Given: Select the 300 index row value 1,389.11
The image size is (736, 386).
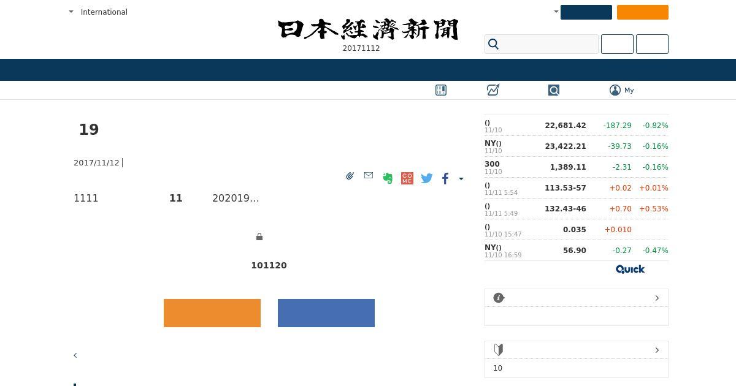Looking at the screenshot, I should [568, 167].
